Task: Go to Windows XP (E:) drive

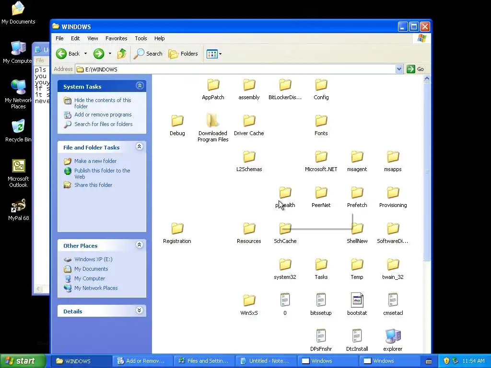Action: click(x=93, y=259)
